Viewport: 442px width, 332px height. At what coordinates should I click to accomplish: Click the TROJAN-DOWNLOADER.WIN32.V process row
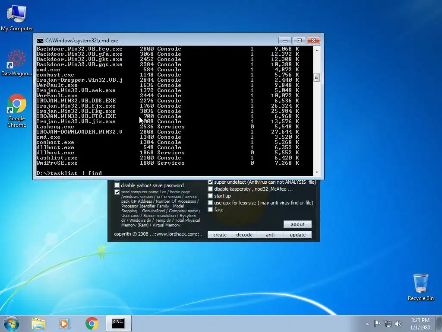coord(167,132)
